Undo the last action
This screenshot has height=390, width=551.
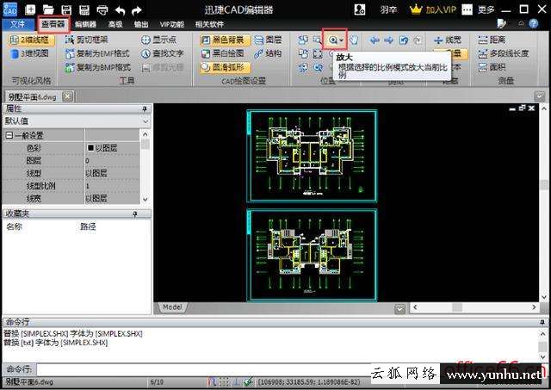pos(120,10)
